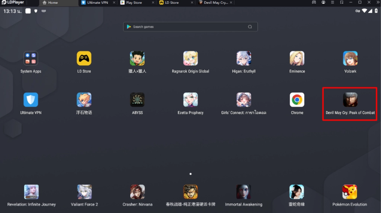Click the VPN key status icon
Viewport: 381px width, 213px height.
[x=358, y=11]
